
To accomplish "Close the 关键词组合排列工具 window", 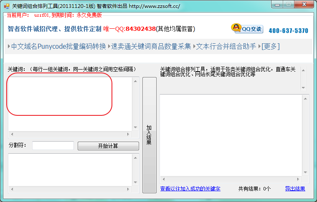I will 304,5.
